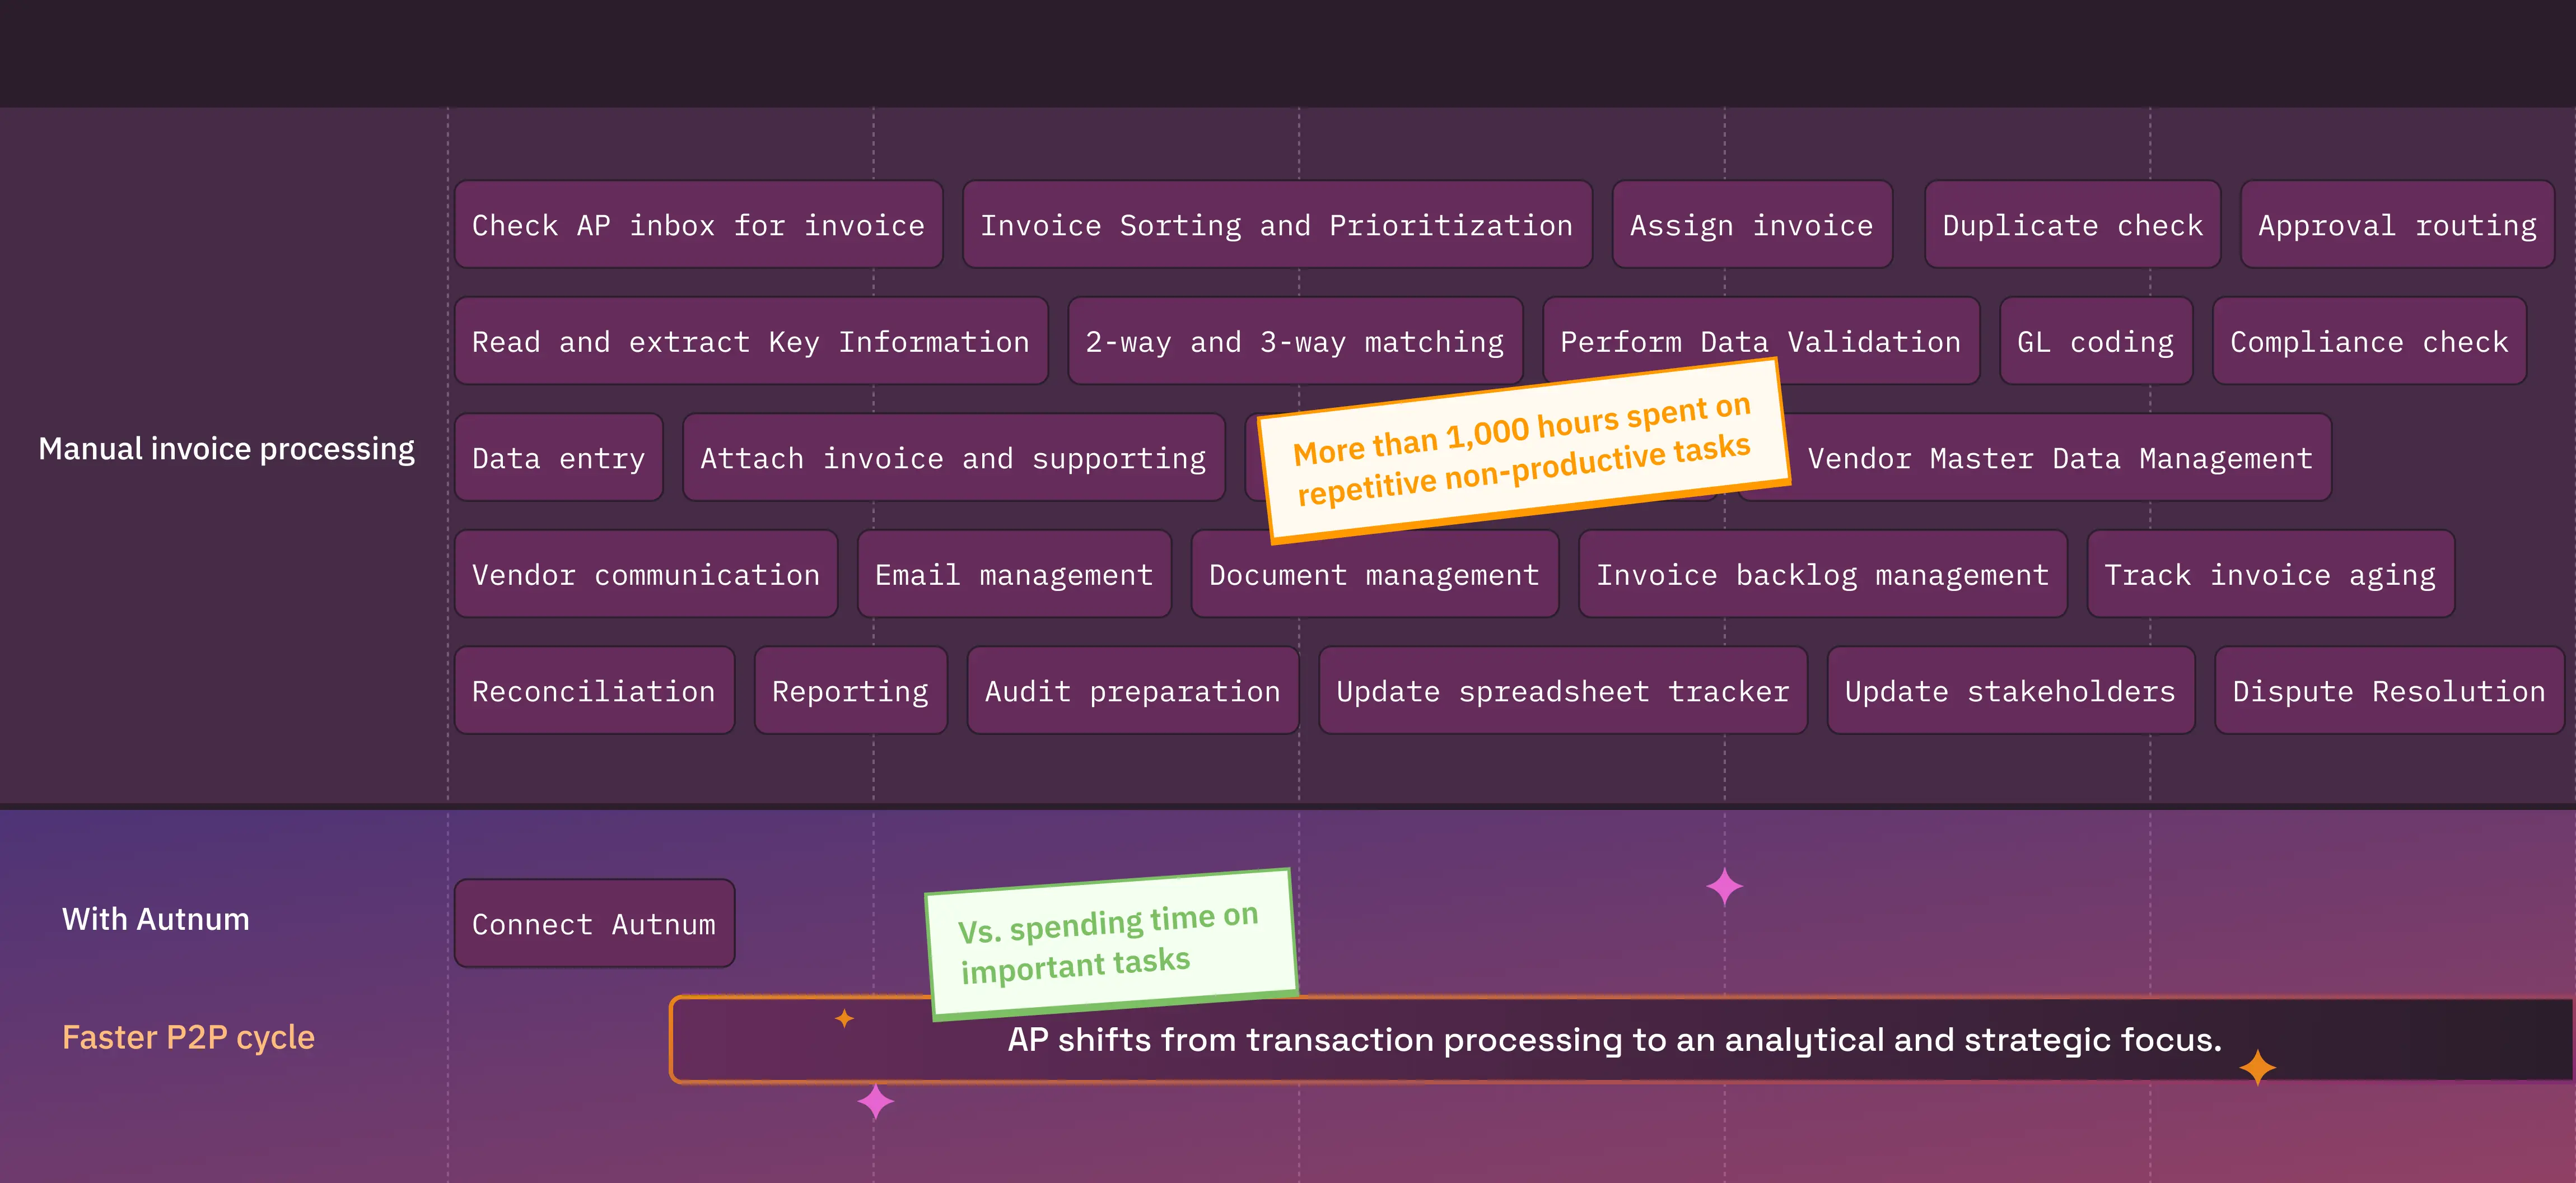
Task: Click the 'Data entry' chip
Action: (x=559, y=458)
